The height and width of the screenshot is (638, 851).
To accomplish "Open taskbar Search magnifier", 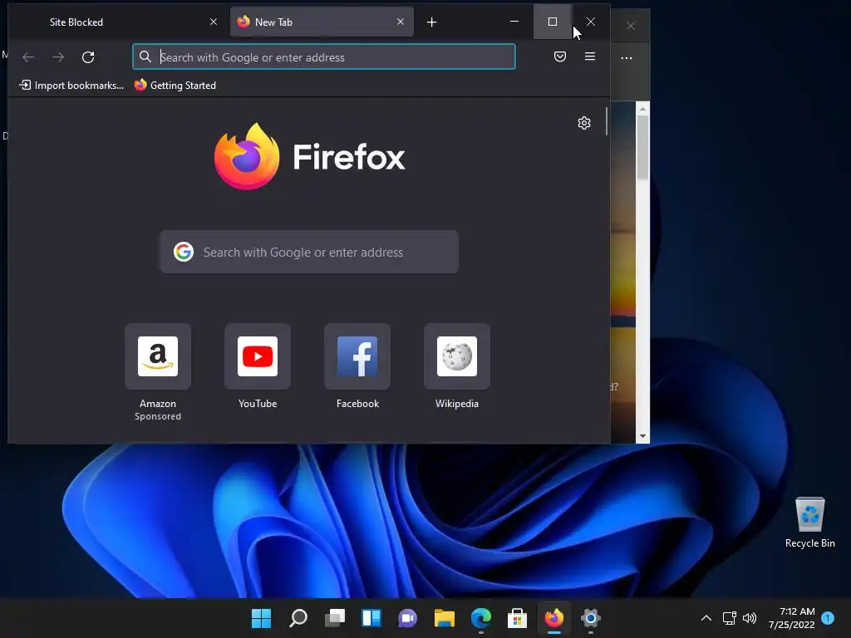I will 298,618.
